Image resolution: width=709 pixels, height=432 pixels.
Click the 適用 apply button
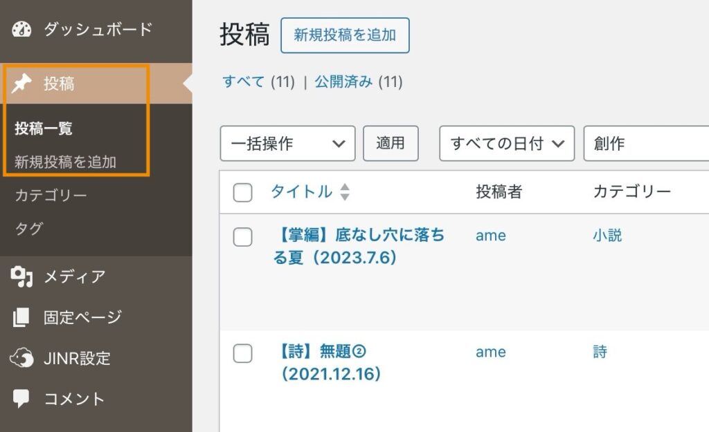click(x=391, y=143)
